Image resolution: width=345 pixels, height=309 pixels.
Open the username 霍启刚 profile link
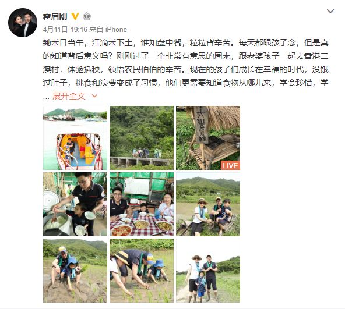click(55, 16)
